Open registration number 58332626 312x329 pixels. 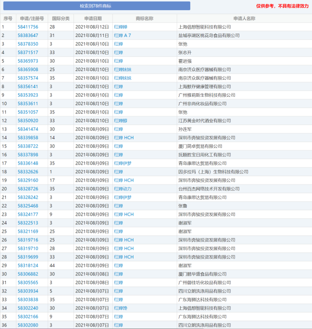pyautogui.click(x=28, y=172)
